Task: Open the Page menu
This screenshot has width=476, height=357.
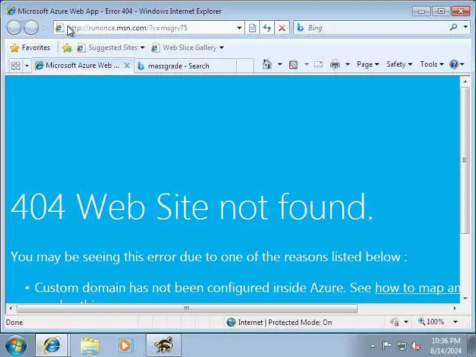Action: (368, 64)
